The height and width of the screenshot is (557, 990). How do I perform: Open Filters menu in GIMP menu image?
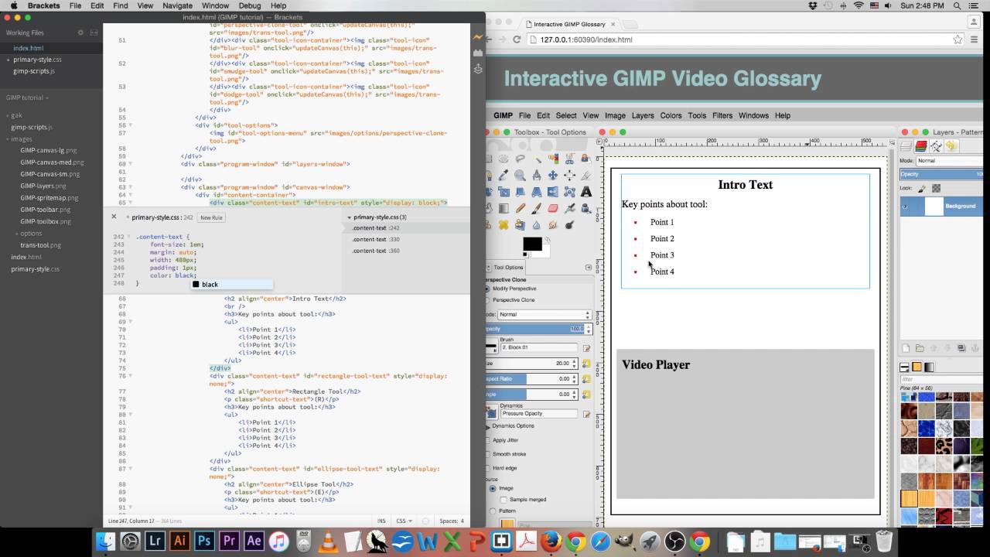tap(722, 115)
